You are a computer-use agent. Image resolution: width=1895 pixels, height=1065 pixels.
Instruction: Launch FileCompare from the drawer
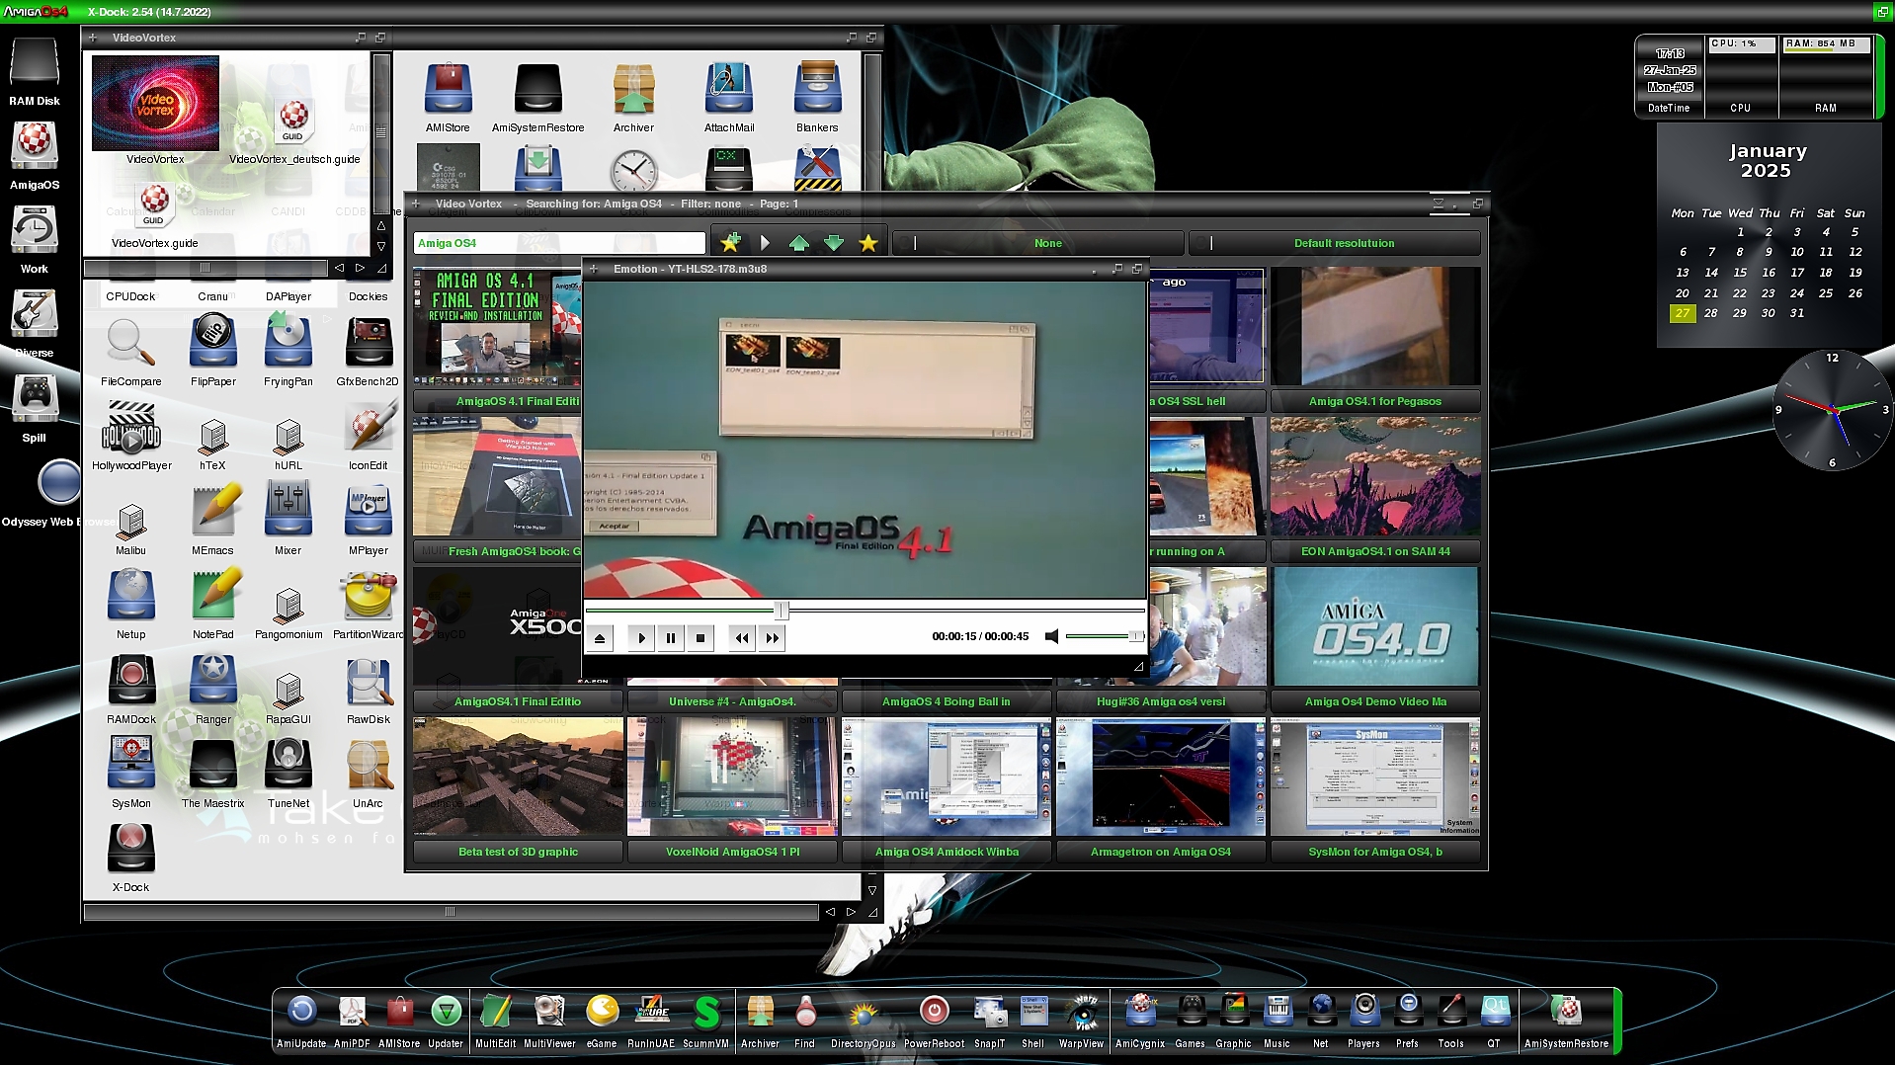pyautogui.click(x=130, y=343)
